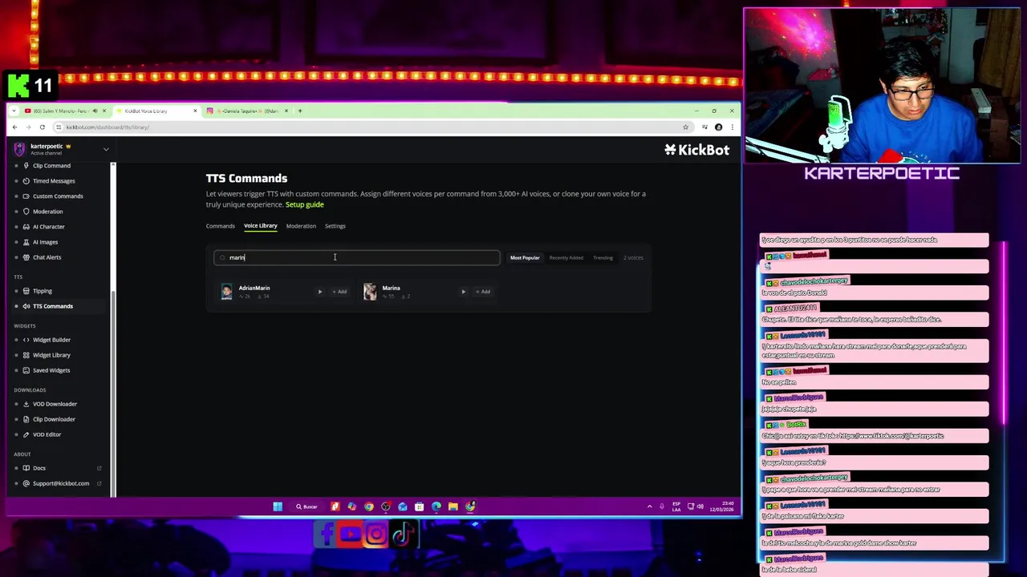
Task: Mute the YouTube tab audio icon
Action: click(95, 111)
